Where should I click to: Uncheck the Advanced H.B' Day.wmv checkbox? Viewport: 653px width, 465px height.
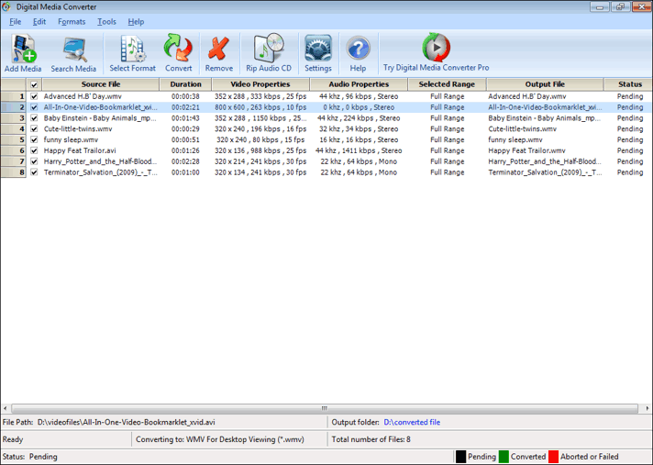point(35,96)
